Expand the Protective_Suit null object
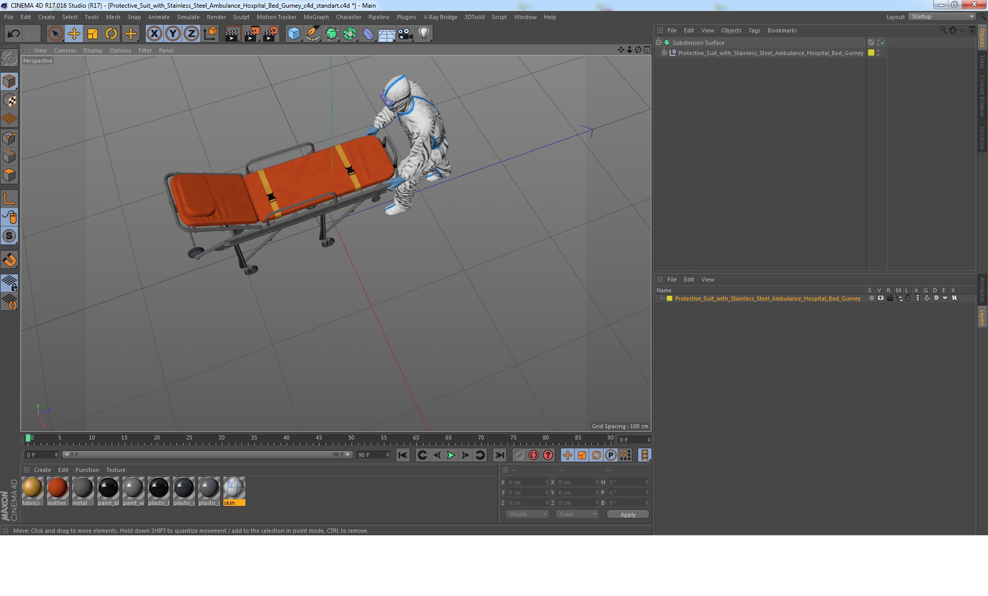 [x=664, y=53]
